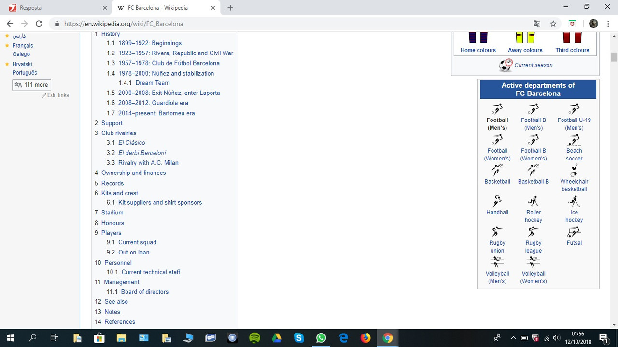Click the Ice hockey pictogram icon

point(574,201)
